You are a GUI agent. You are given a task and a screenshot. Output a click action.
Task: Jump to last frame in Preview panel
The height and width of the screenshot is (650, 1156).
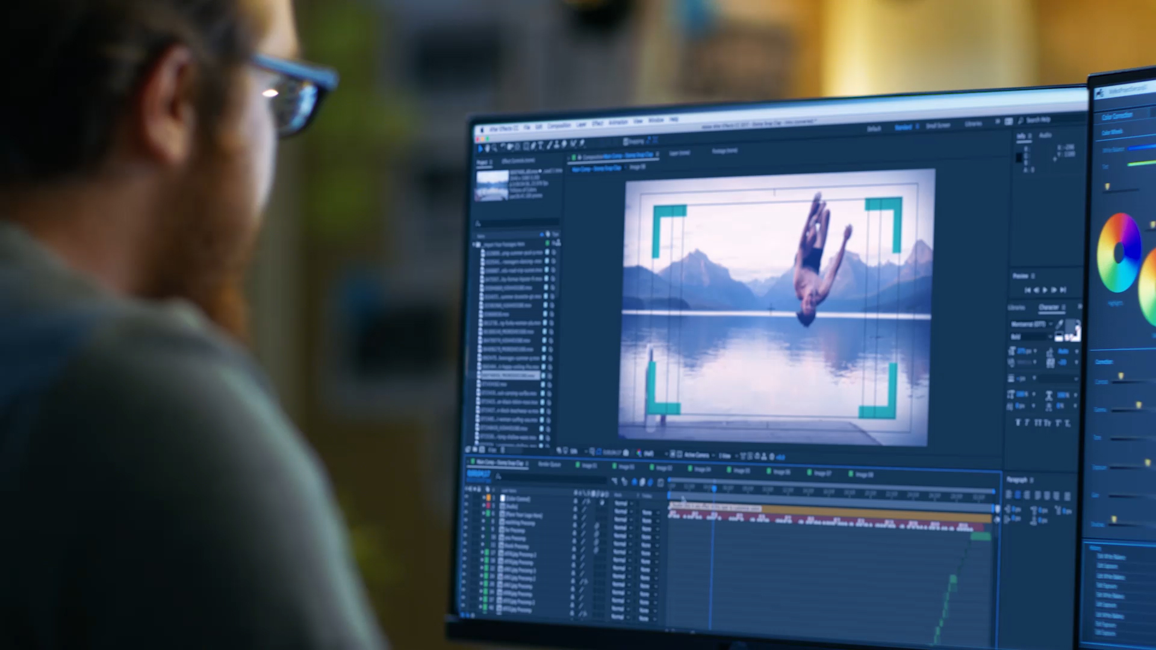pyautogui.click(x=1063, y=290)
